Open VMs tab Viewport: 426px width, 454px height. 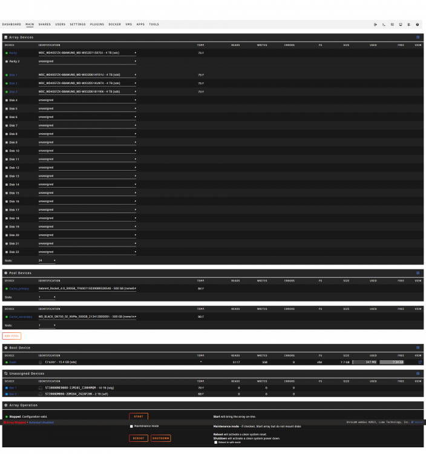[x=129, y=24]
